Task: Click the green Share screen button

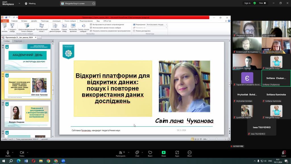Action: point(164,153)
